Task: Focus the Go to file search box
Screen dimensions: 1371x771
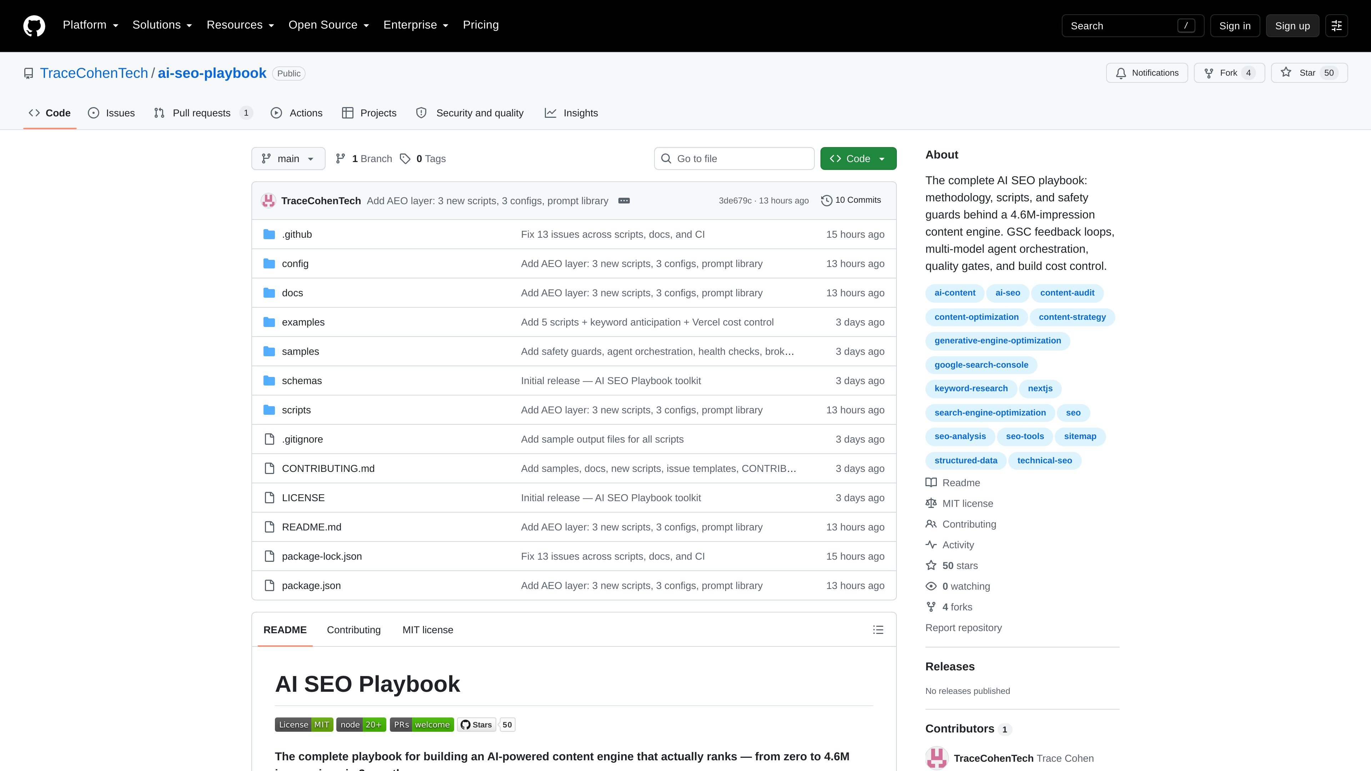Action: 734,158
